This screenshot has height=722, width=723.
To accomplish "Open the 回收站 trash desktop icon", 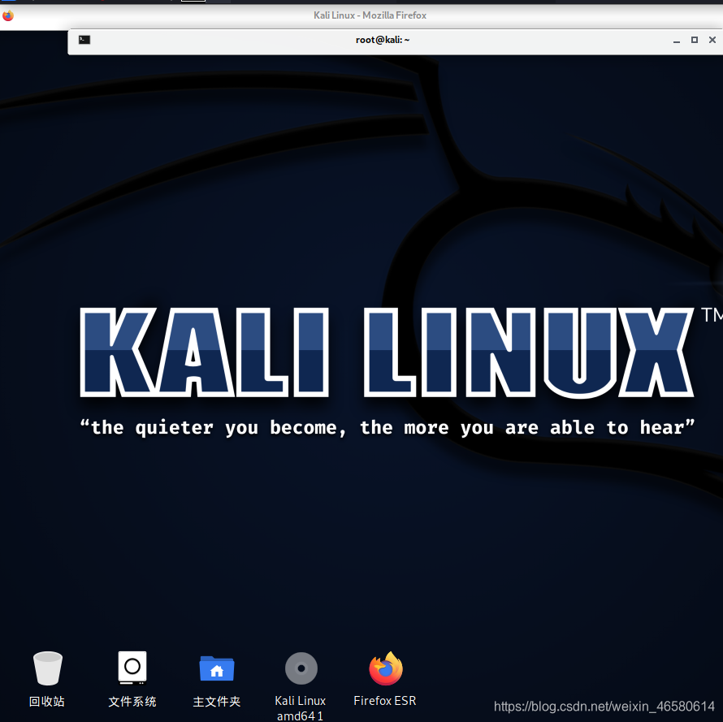I will pos(47,668).
